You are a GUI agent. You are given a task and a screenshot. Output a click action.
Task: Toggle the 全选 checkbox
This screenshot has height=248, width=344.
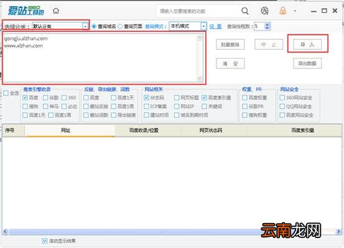[6, 93]
